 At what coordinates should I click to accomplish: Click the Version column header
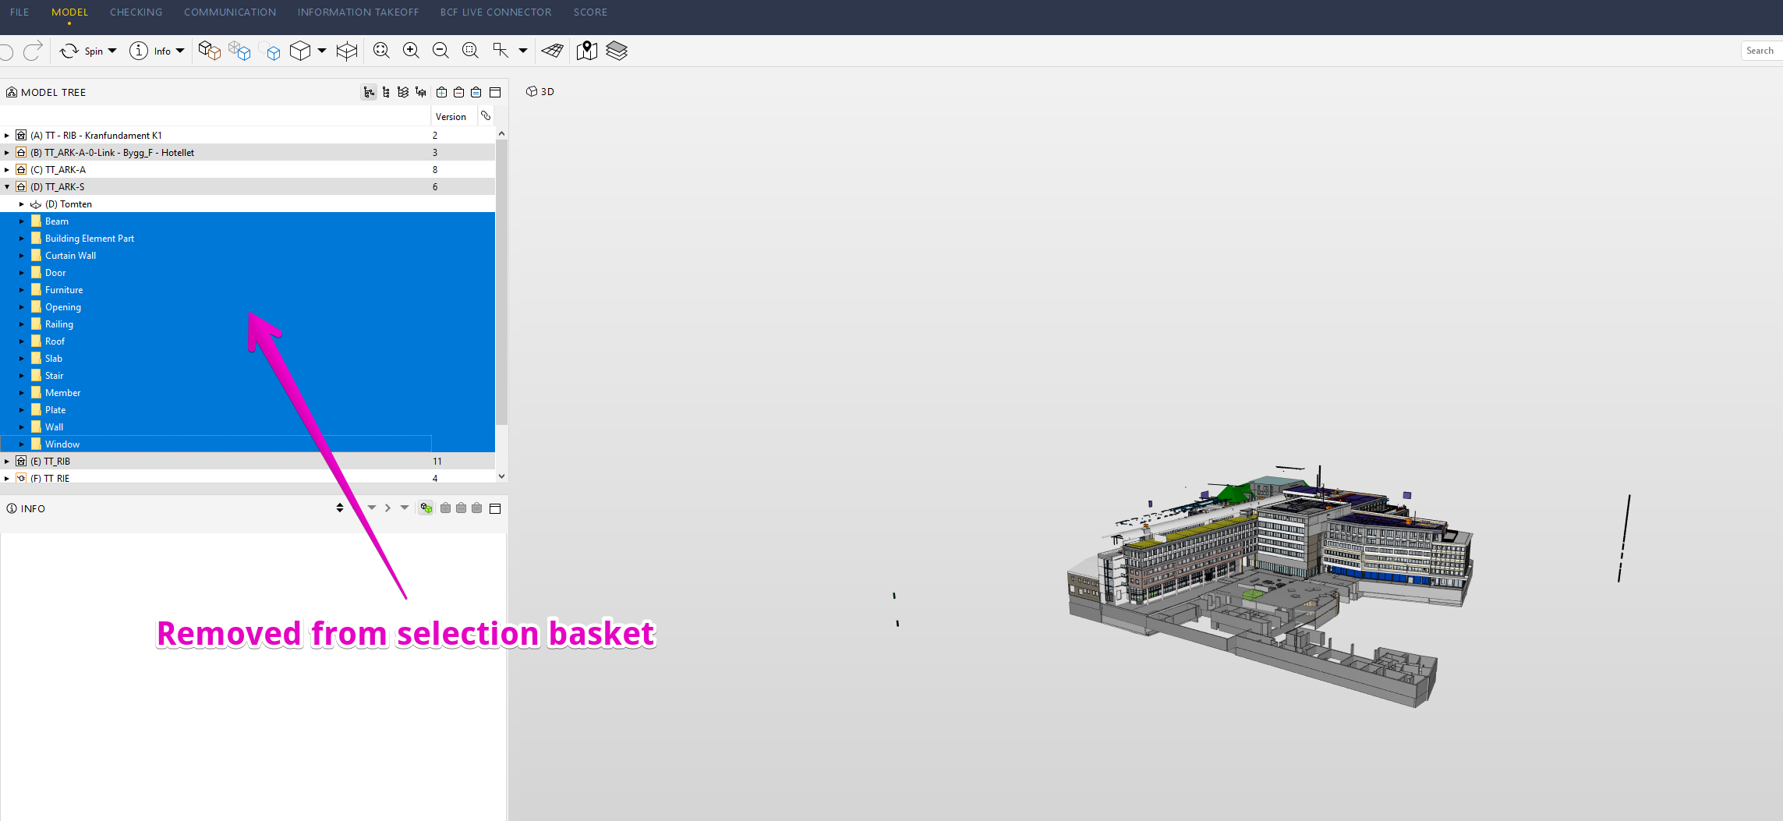[x=451, y=117]
